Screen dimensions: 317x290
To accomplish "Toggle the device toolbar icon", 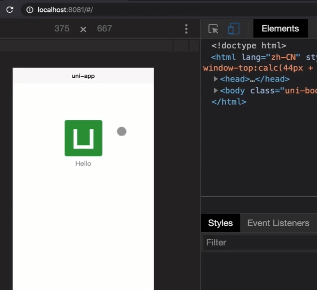I will pos(234,28).
